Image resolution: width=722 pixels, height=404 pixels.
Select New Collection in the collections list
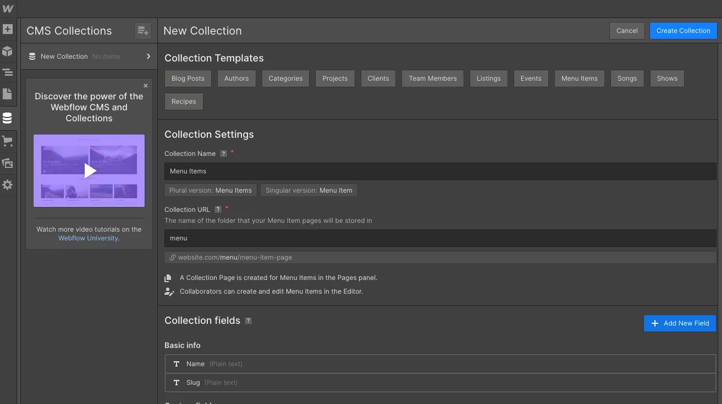pos(89,56)
